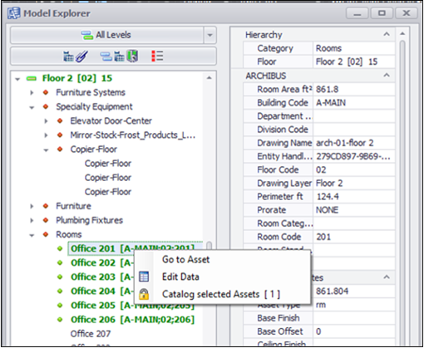Screen dimensions: 424x348
Task: Click the properties panel scroll-up arrow
Action: pos(402,34)
